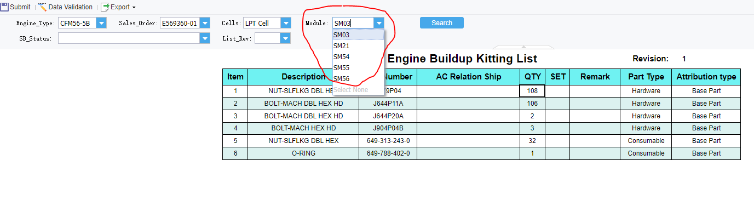Select SM21 from the Module list
The height and width of the screenshot is (206, 754).
(x=358, y=45)
